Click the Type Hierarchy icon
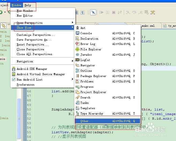 point(77,113)
